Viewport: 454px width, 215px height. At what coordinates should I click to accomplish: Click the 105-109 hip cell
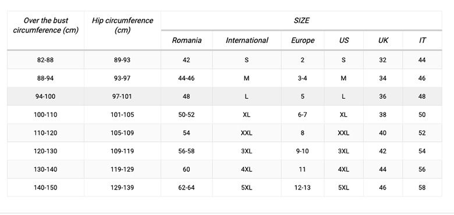pyautogui.click(x=122, y=133)
